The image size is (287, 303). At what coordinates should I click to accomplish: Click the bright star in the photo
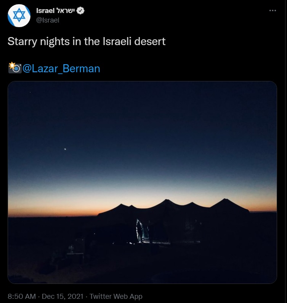coord(65,149)
